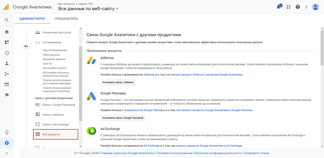
Task: Click the back arrow column button
Action: pos(26,46)
